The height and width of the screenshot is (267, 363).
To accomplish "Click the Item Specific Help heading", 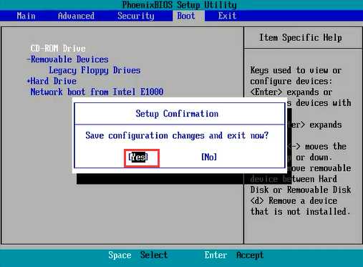I will pyautogui.click(x=301, y=38).
